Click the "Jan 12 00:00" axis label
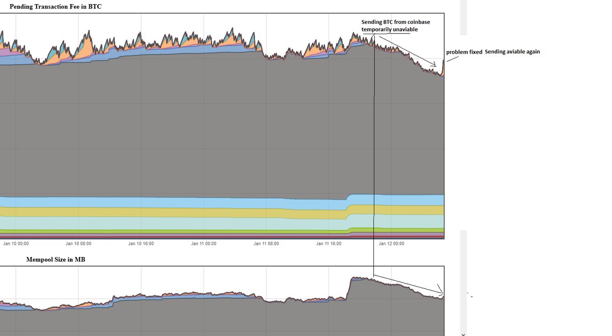Image resolution: width=612 pixels, height=336 pixels. (x=391, y=244)
